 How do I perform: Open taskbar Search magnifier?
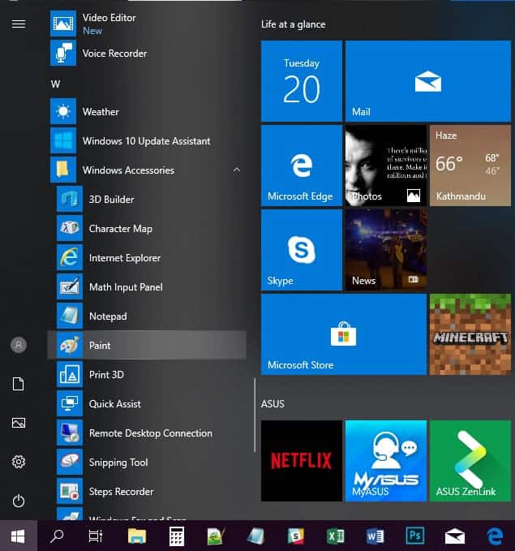(57, 536)
